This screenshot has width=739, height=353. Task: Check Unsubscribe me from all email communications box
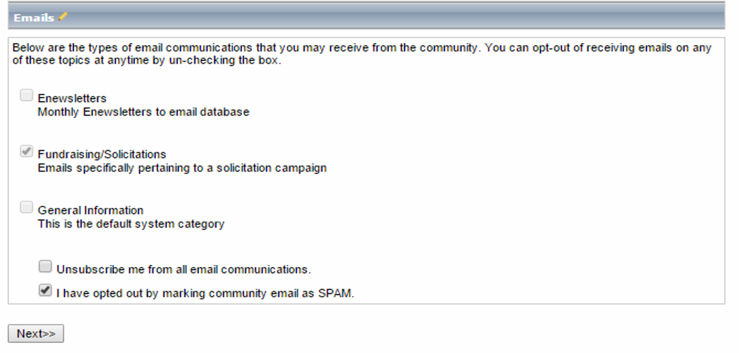[45, 267]
